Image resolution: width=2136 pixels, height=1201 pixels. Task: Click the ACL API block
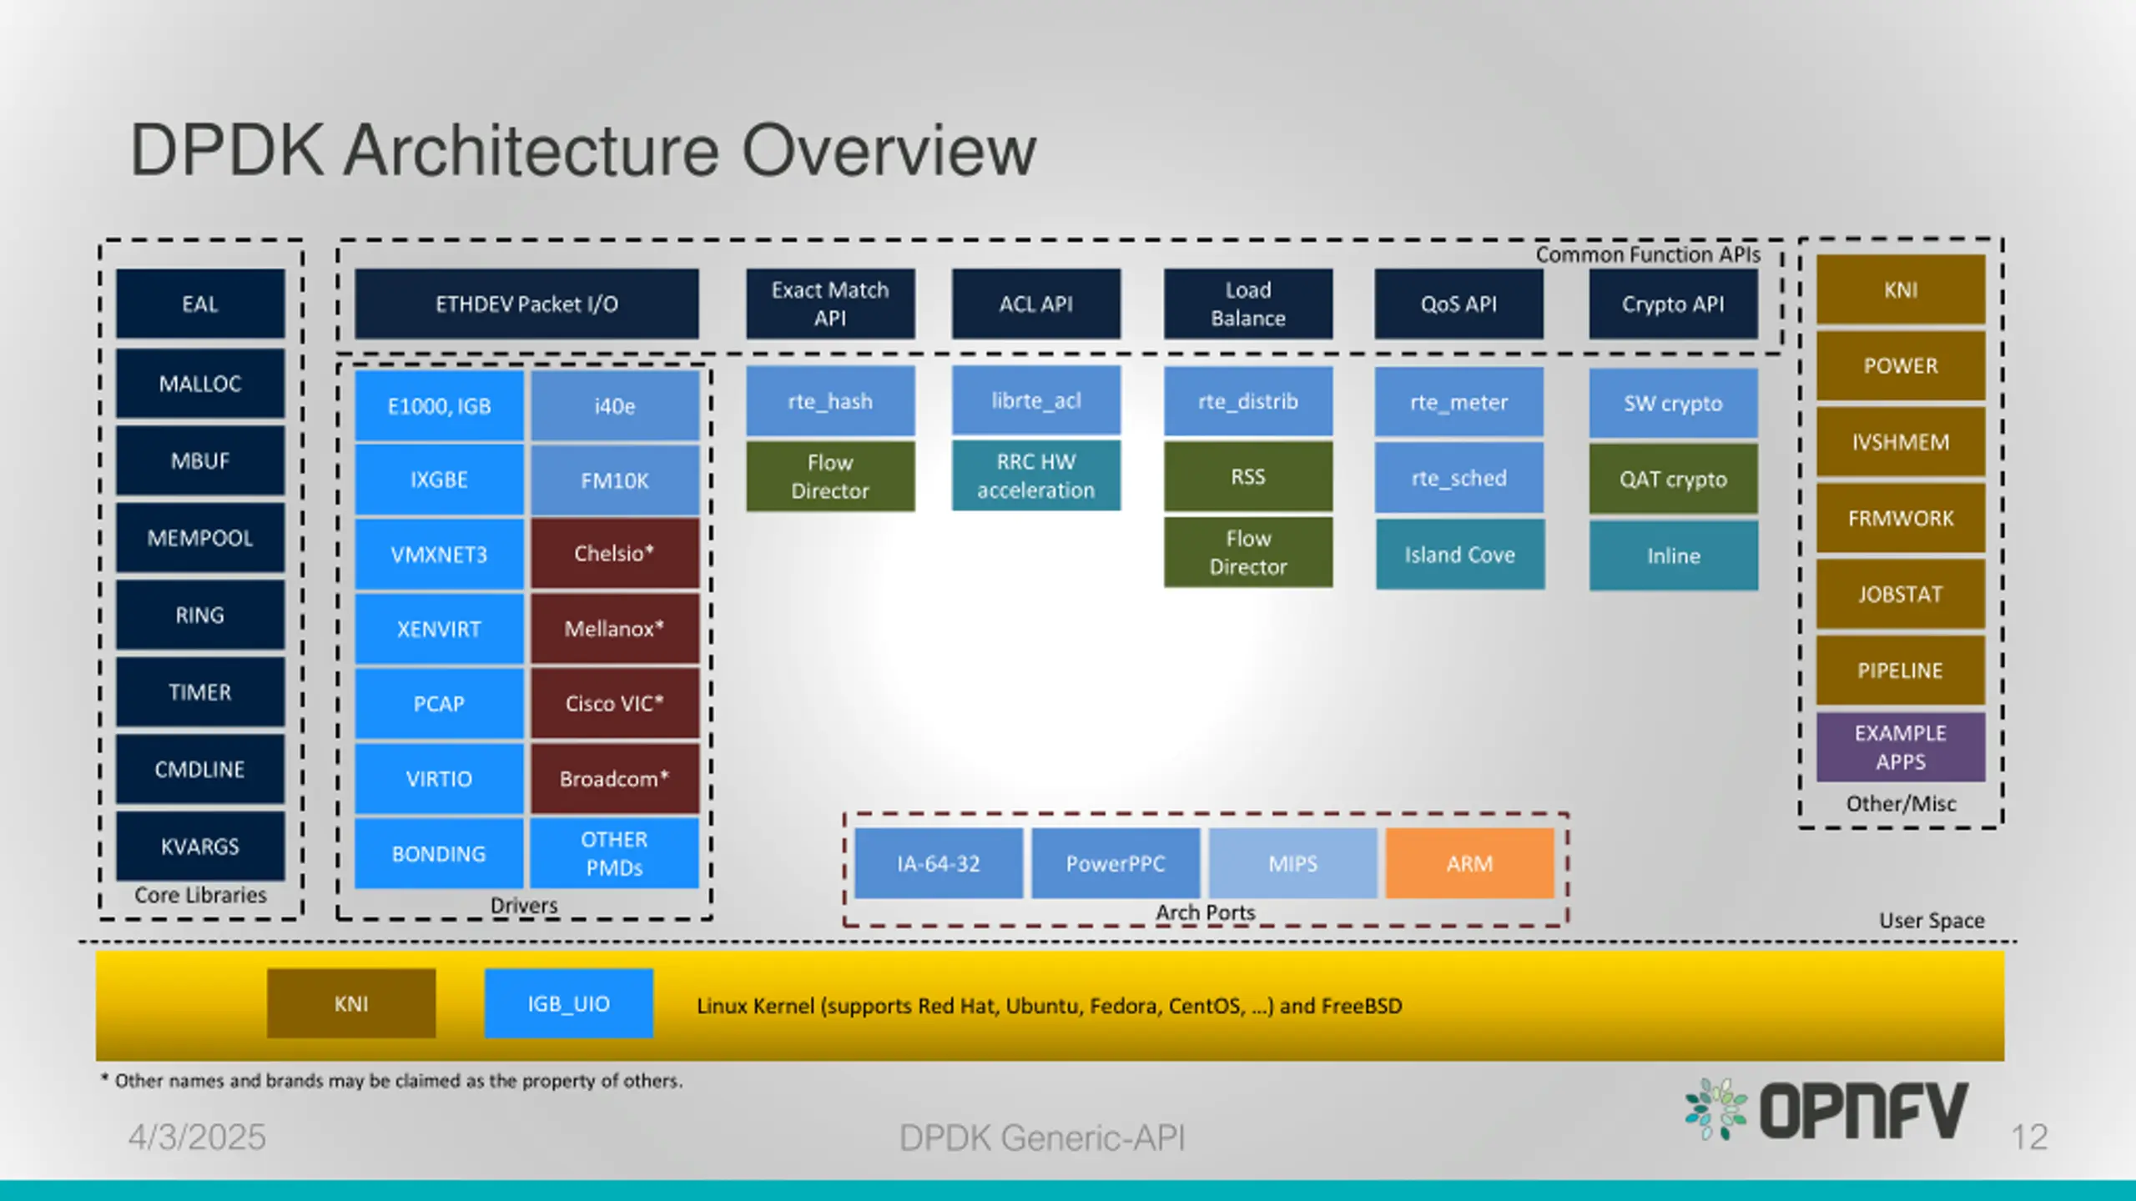pyautogui.click(x=1036, y=304)
